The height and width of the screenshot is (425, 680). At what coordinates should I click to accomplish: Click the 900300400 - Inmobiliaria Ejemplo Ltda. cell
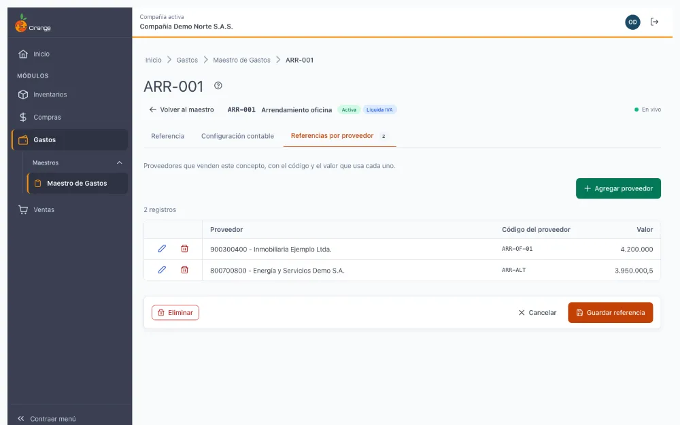tap(271, 250)
